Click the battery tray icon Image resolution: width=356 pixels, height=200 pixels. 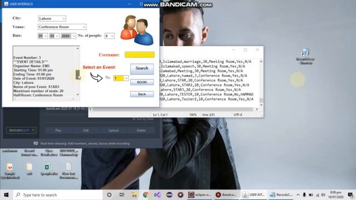point(311,195)
